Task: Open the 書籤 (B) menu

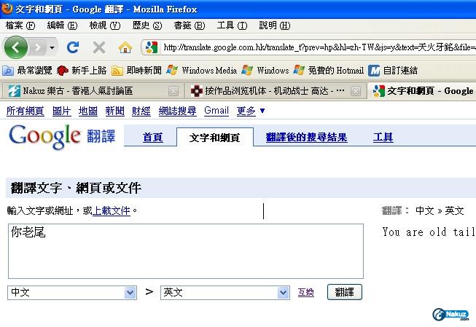Action: [190, 25]
